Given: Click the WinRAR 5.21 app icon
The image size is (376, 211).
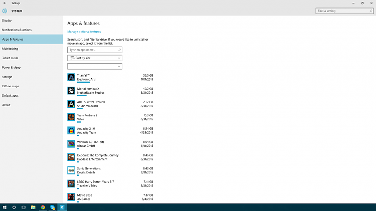Looking at the screenshot, I should (x=71, y=144).
